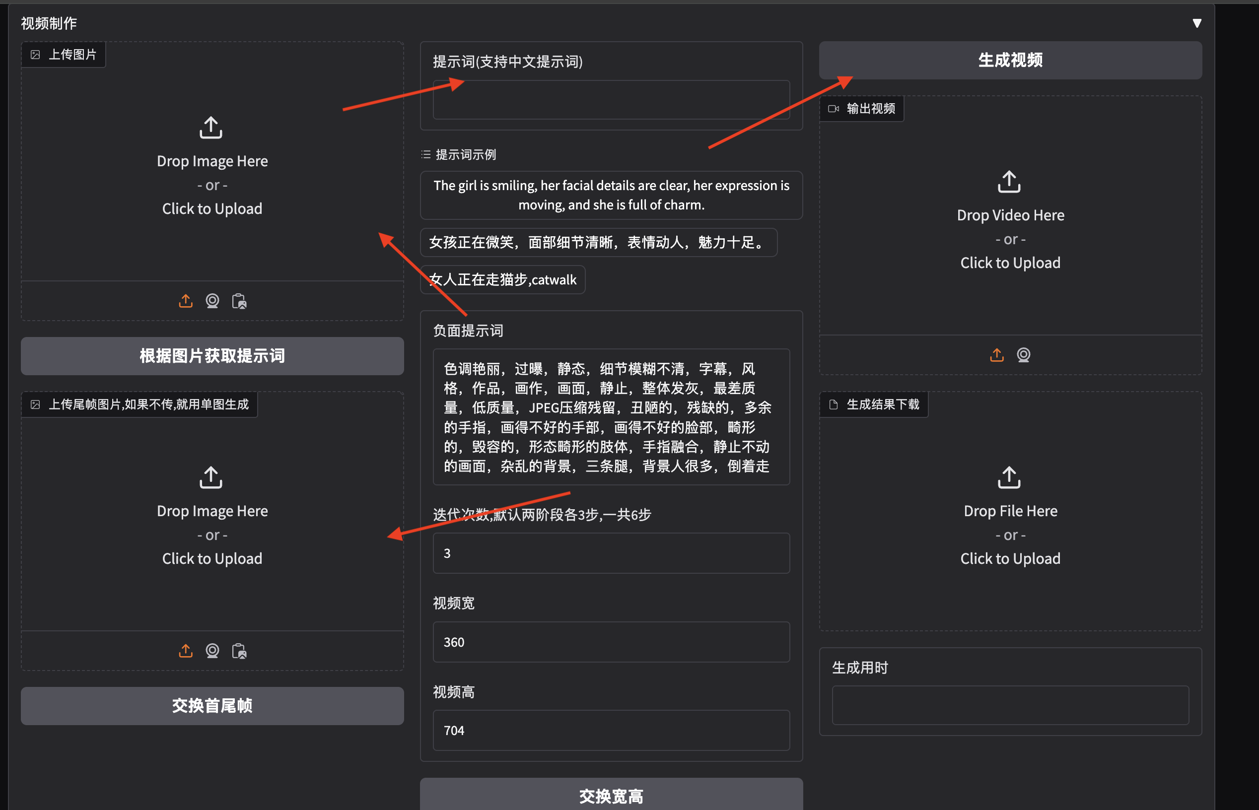Click the large upload arrow in 输出视频 area
The height and width of the screenshot is (810, 1259).
pos(1009,182)
